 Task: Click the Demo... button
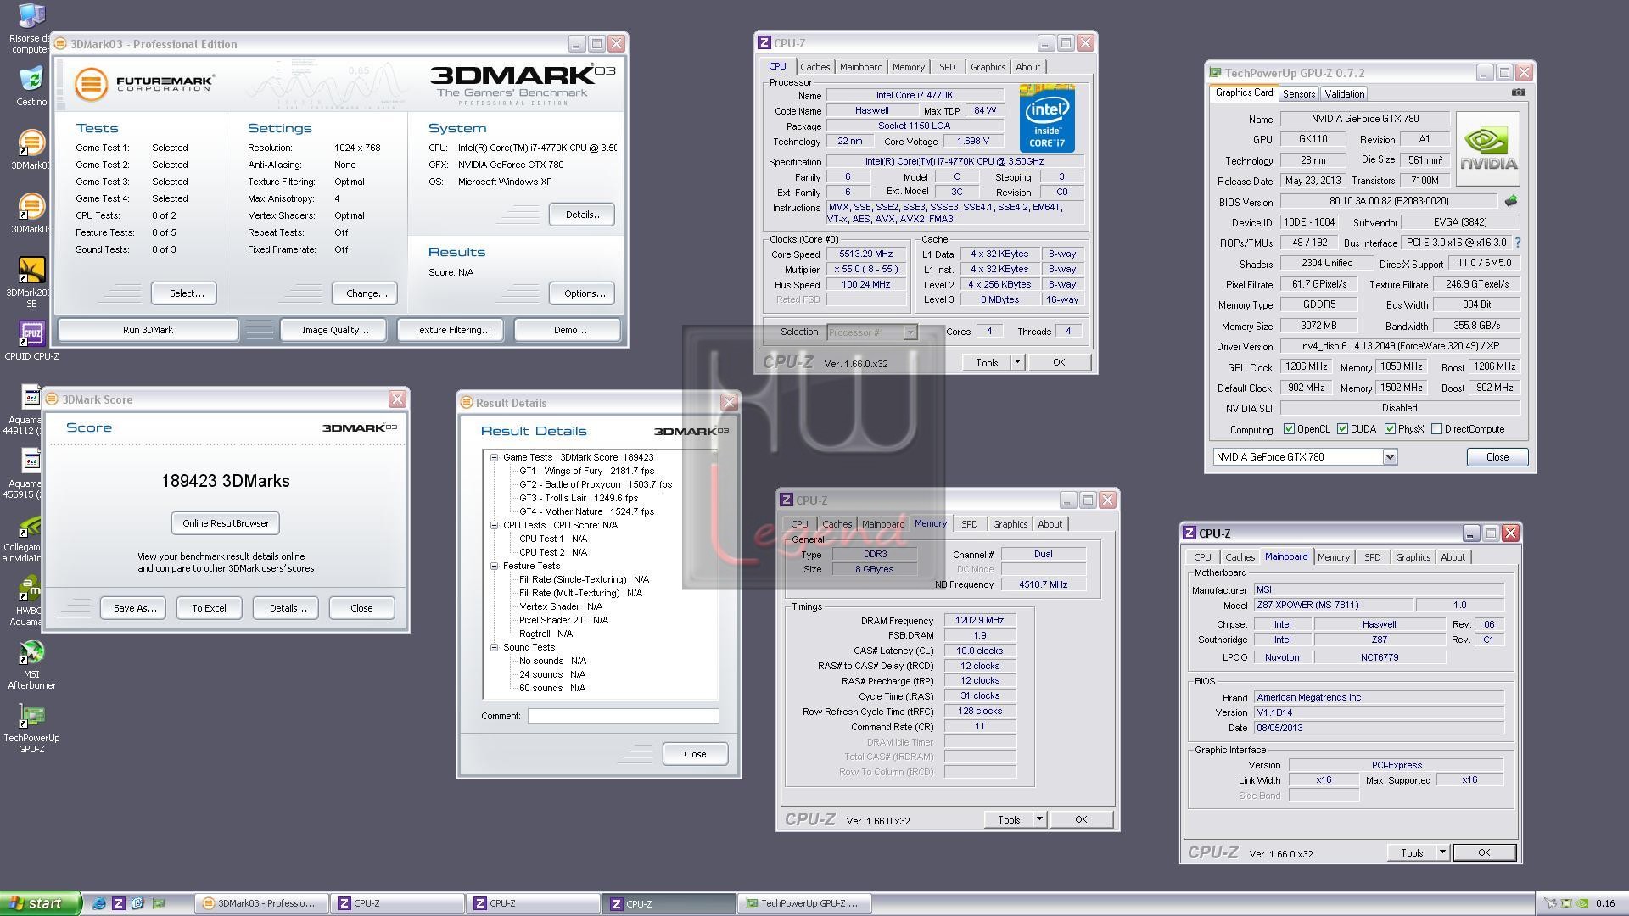click(x=569, y=330)
